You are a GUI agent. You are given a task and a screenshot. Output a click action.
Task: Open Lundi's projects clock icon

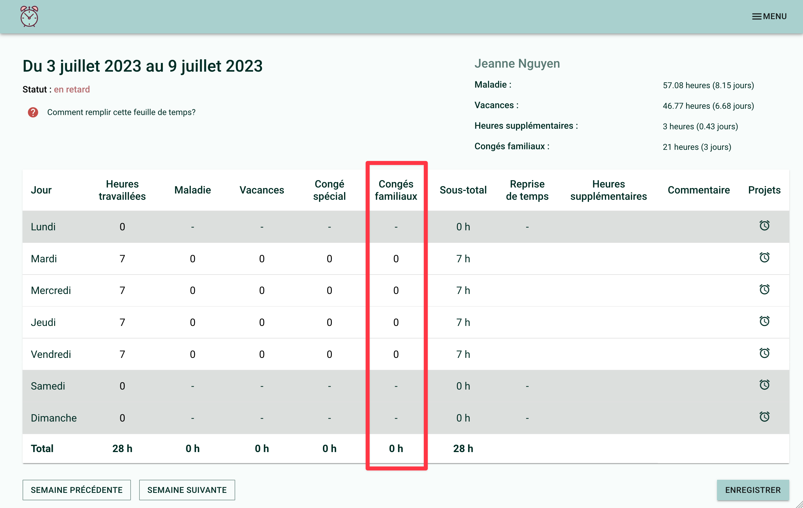(x=764, y=225)
